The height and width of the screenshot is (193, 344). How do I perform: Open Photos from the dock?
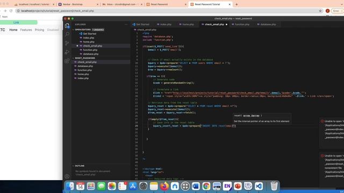pos(112,186)
